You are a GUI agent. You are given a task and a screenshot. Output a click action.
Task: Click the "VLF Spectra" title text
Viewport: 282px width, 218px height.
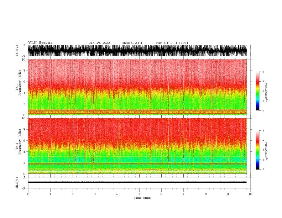(40, 43)
